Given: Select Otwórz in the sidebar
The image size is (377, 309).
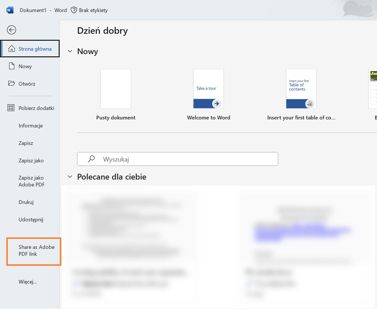Looking at the screenshot, I should pos(30,84).
